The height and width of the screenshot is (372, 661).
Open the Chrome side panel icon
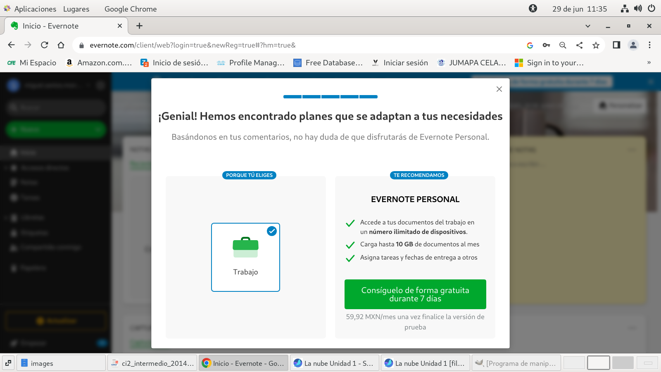[x=616, y=45]
